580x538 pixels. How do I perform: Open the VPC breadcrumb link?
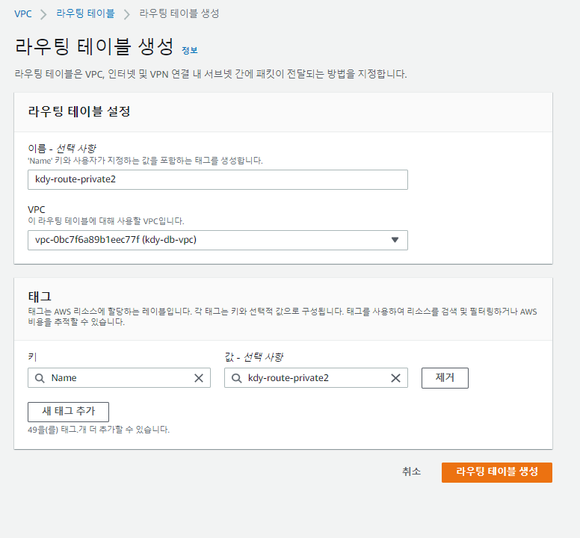coord(23,14)
